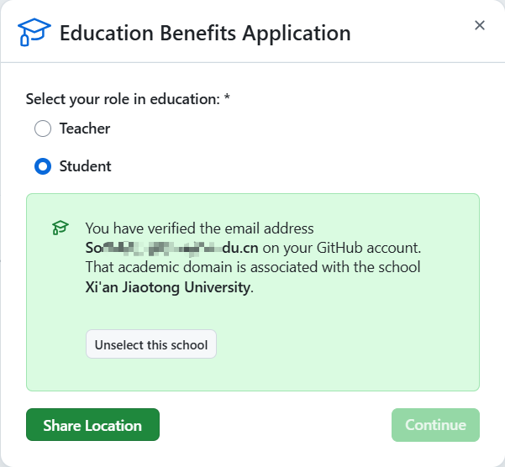Image resolution: width=505 pixels, height=467 pixels.
Task: Select the Teacher radio button
Action: point(43,129)
